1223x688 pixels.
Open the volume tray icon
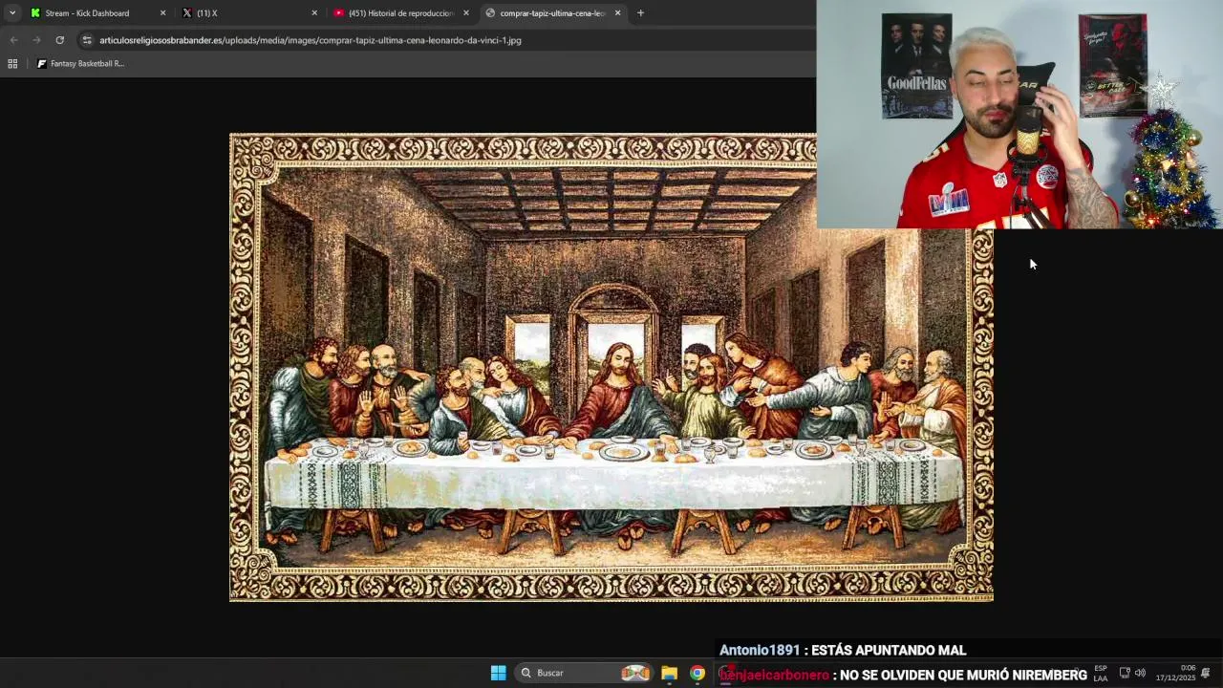(x=1140, y=673)
